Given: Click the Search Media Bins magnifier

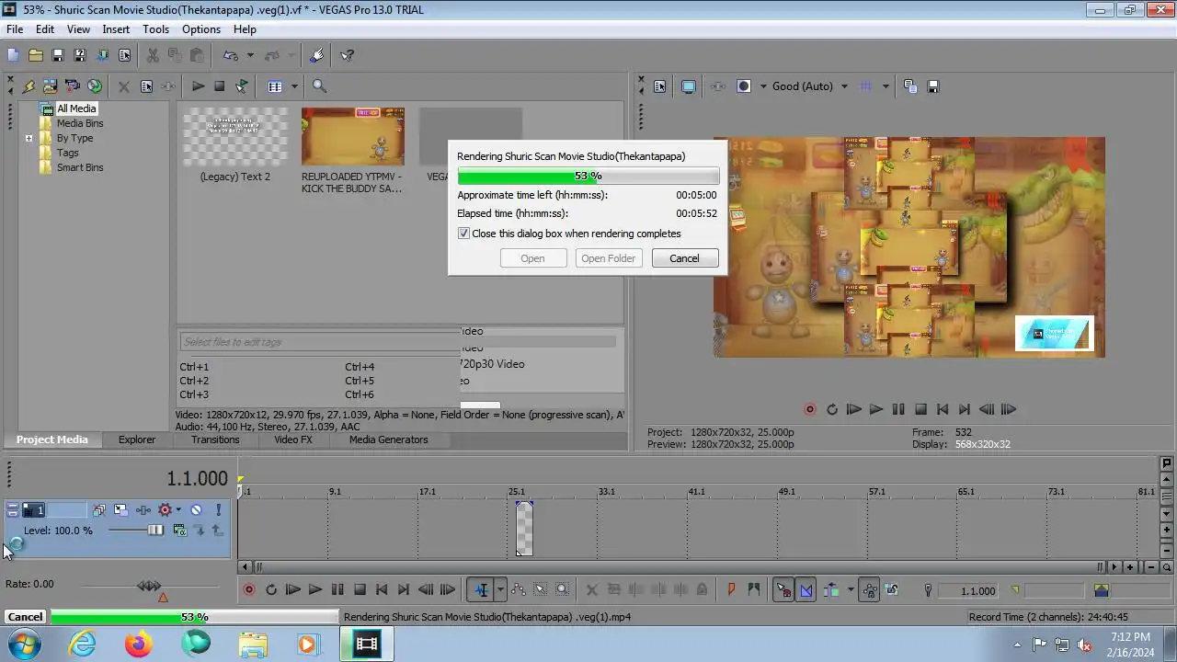Looking at the screenshot, I should (319, 86).
